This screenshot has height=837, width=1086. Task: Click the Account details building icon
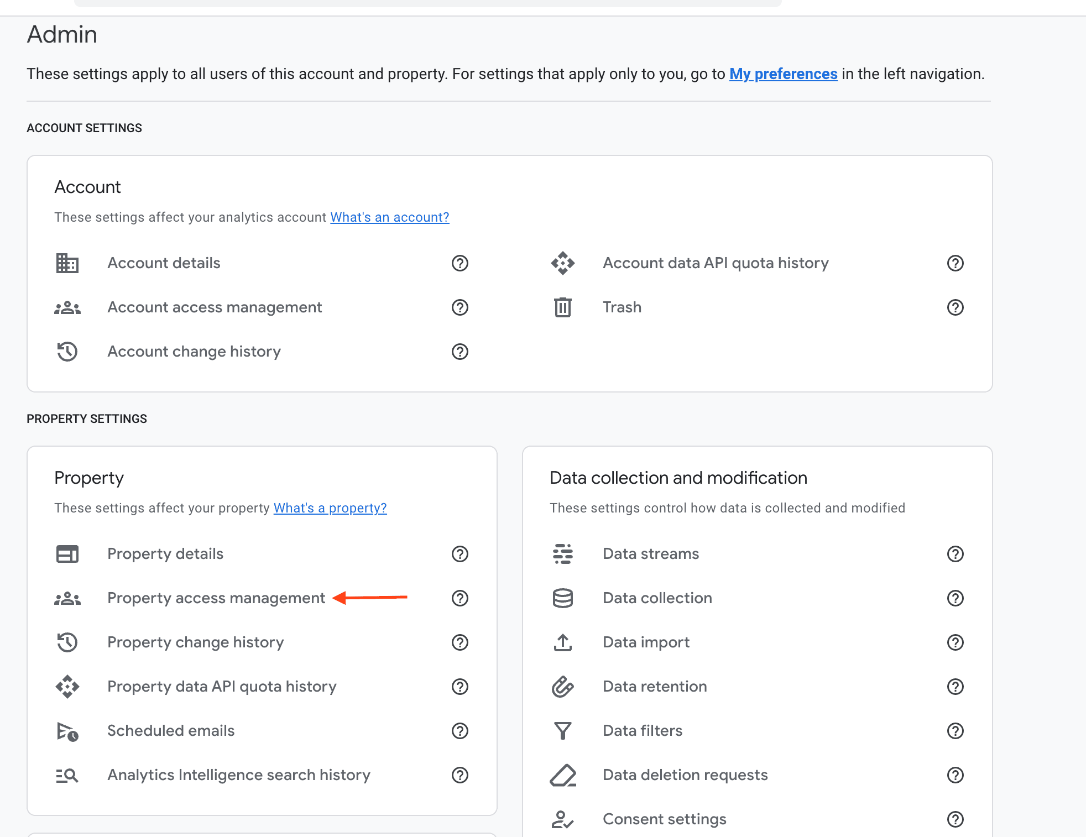[x=67, y=263]
